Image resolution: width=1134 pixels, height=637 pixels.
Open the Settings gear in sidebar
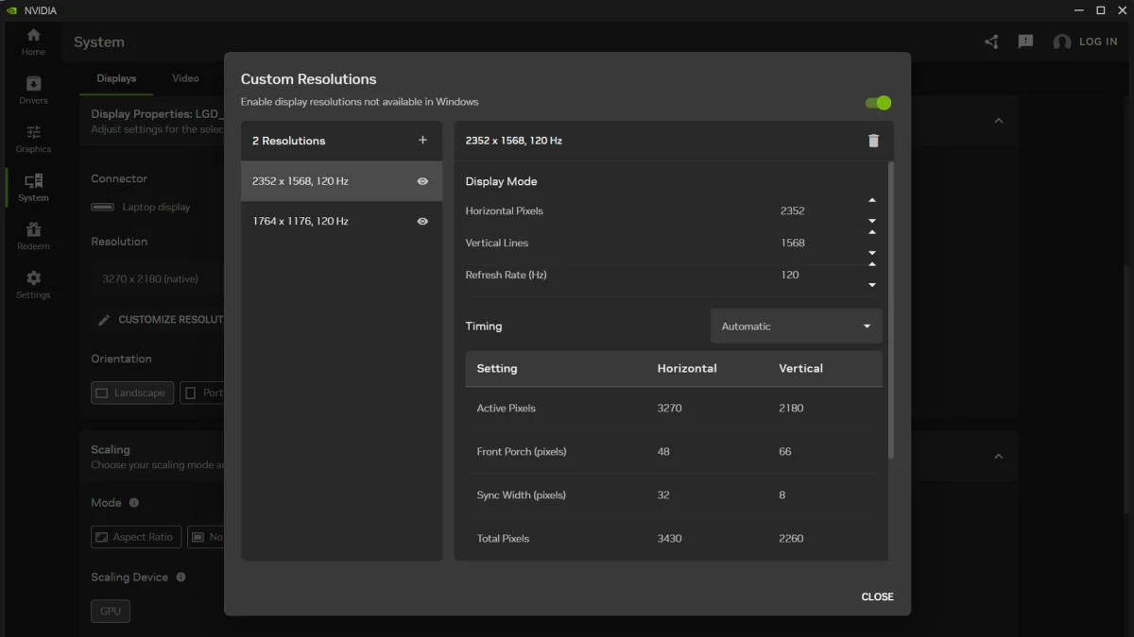[x=33, y=285]
